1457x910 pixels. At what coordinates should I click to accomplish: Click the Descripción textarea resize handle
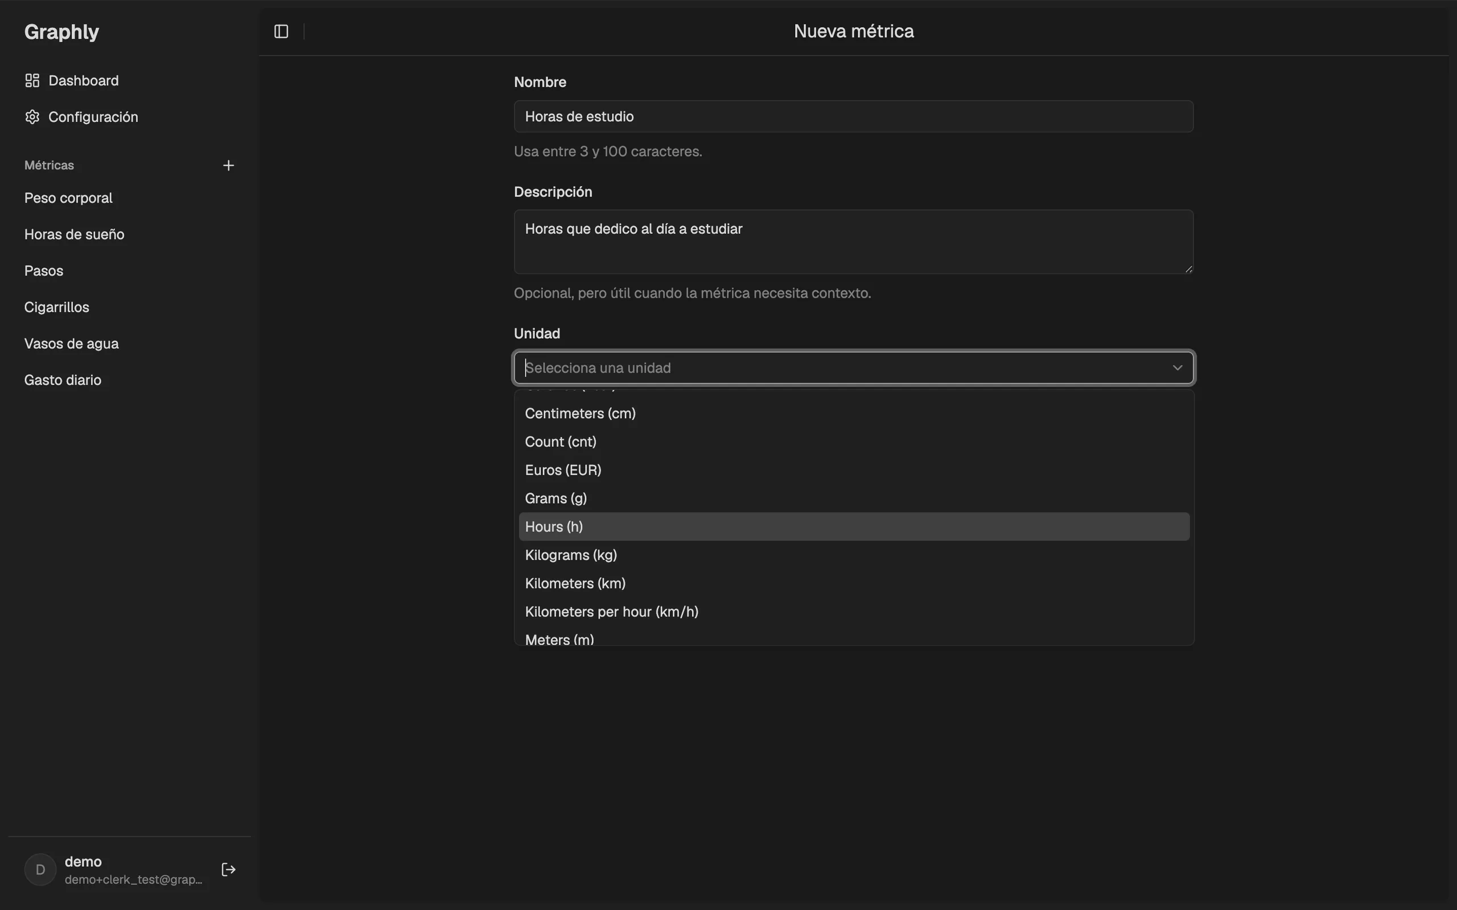tap(1188, 269)
